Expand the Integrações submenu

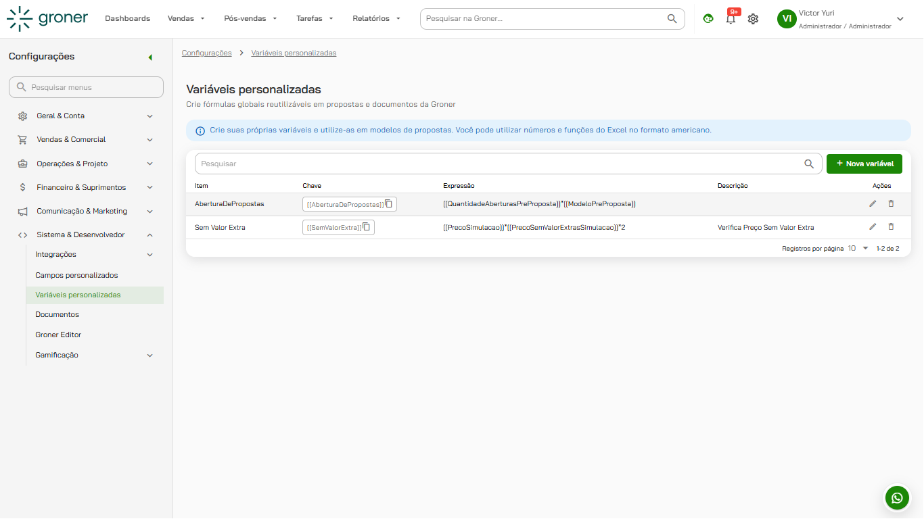tap(150, 255)
